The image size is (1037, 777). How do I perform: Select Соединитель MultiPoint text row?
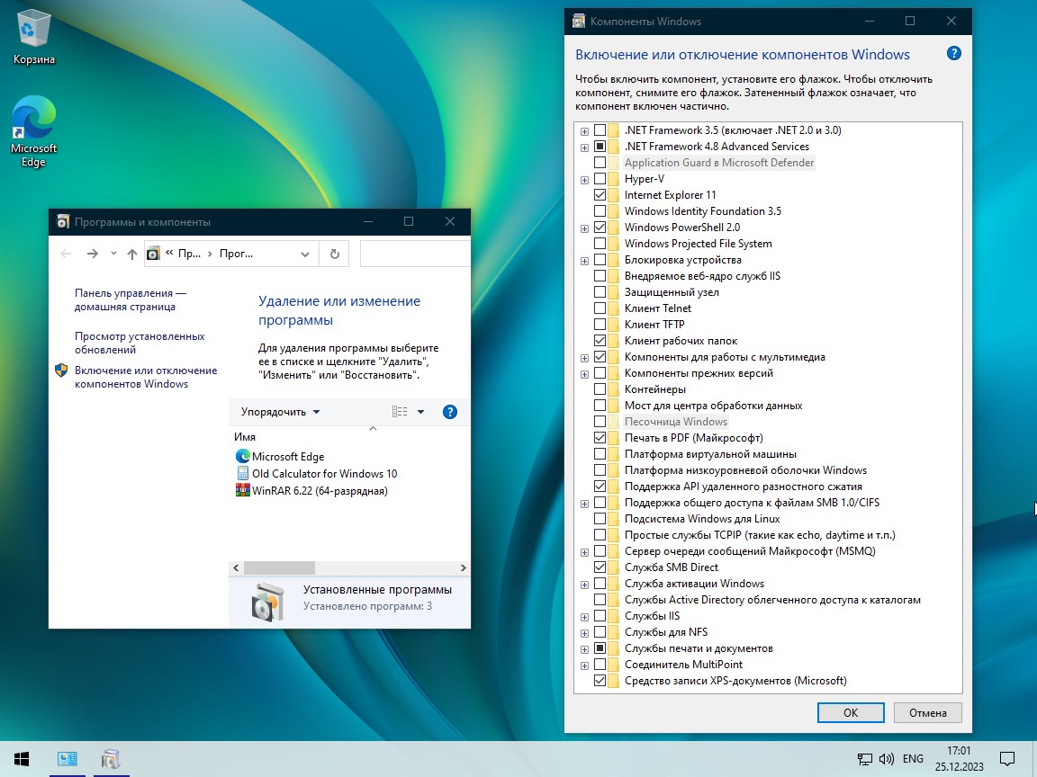(683, 664)
